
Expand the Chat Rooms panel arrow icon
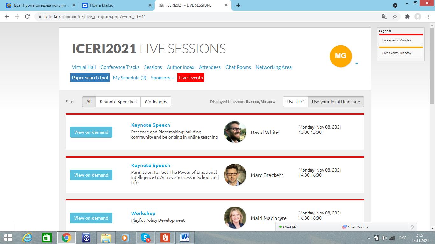(x=412, y=227)
